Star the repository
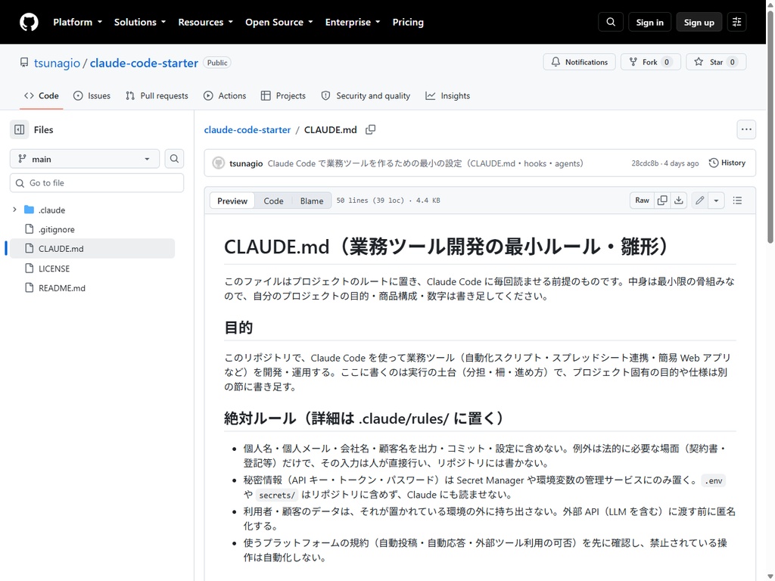Screen dimensions: 775x581 click(716, 62)
